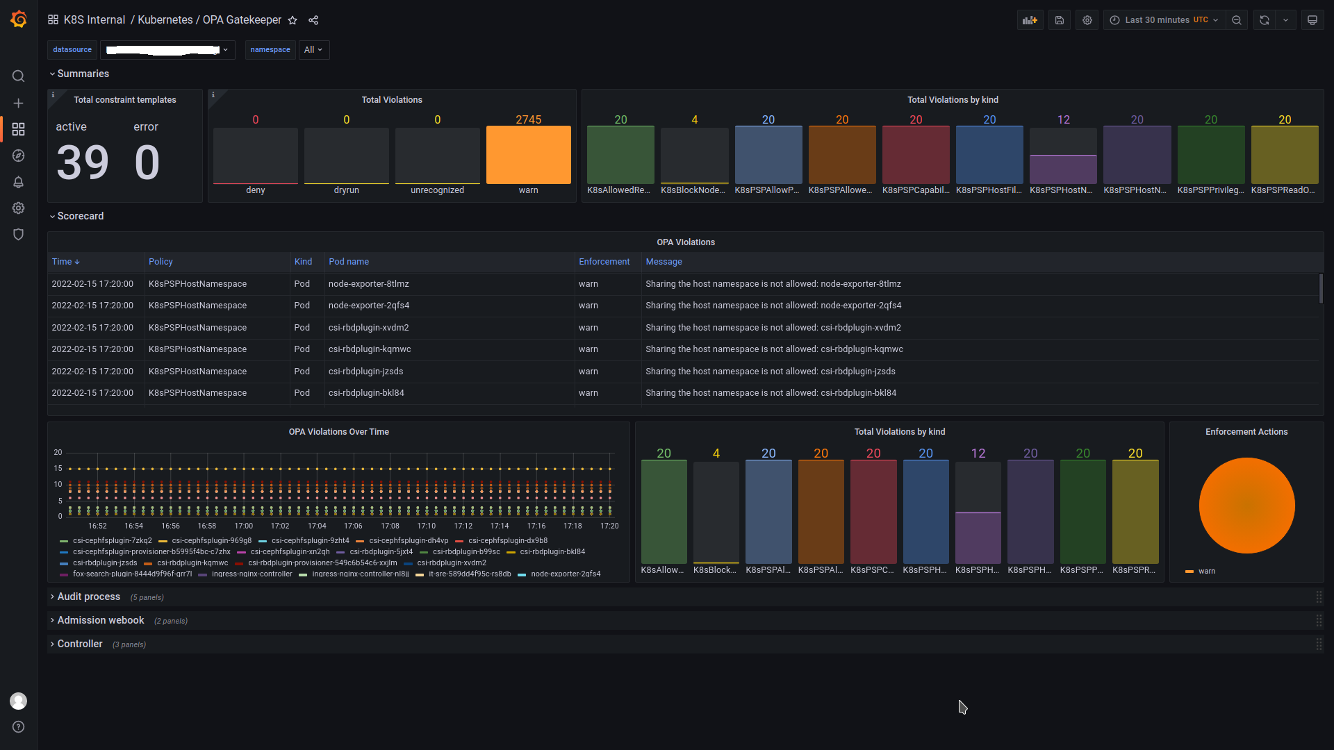1334x750 pixels.
Task: Share the dashboard
Action: coord(313,20)
